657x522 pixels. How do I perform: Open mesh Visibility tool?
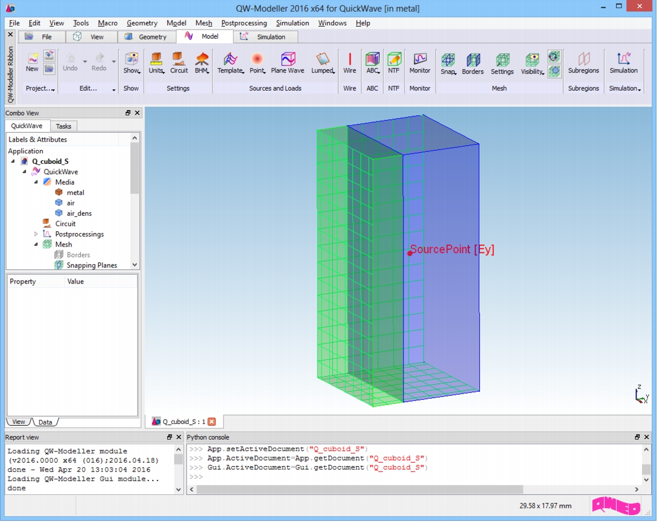(532, 64)
